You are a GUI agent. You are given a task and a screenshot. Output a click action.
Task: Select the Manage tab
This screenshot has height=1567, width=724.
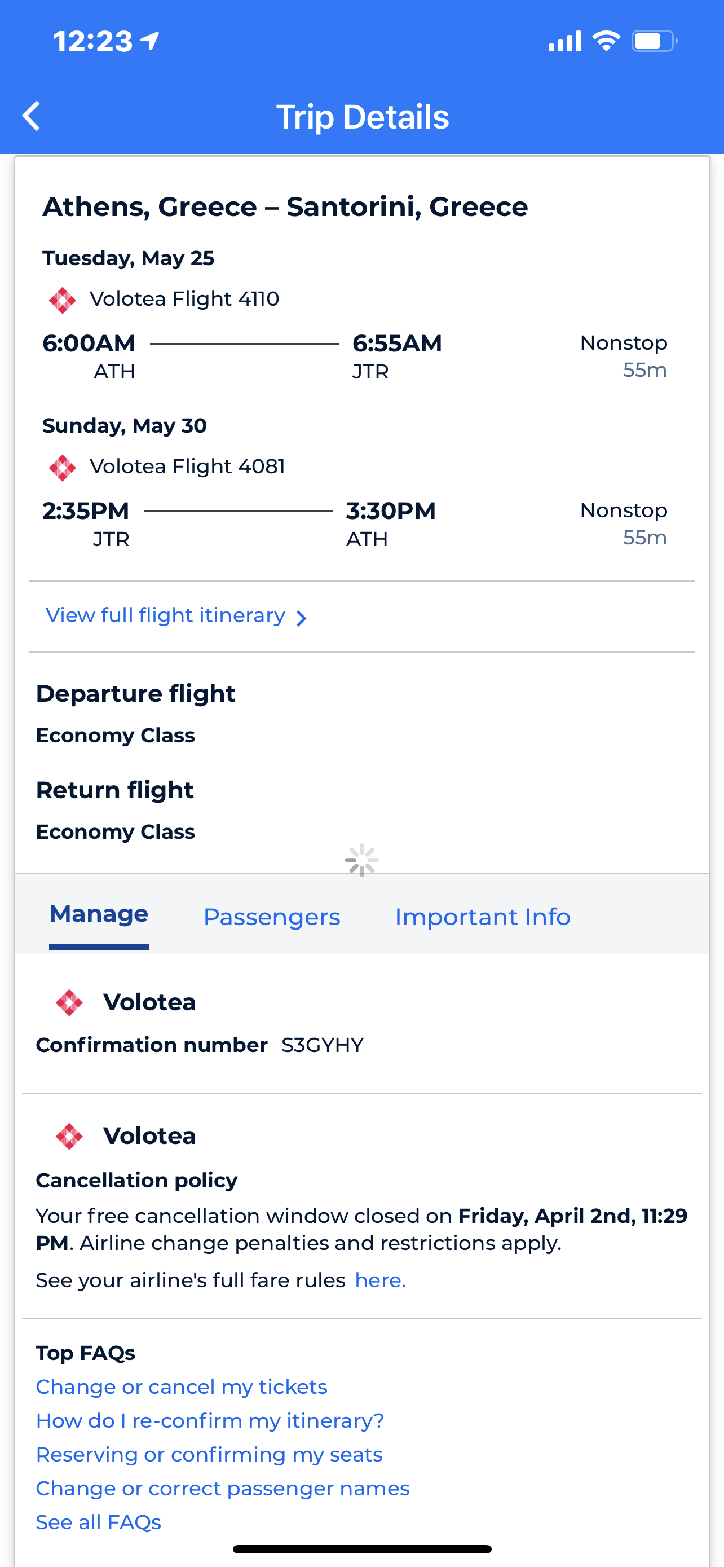coord(99,915)
